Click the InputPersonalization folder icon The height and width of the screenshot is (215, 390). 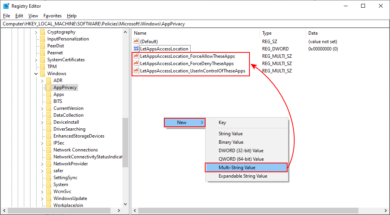point(42,39)
